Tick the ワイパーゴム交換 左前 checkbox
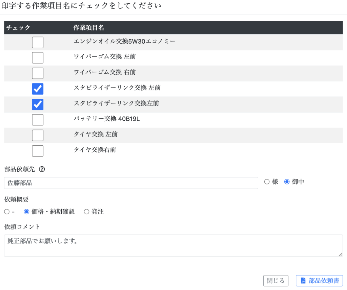347x290 pixels. (x=38, y=58)
